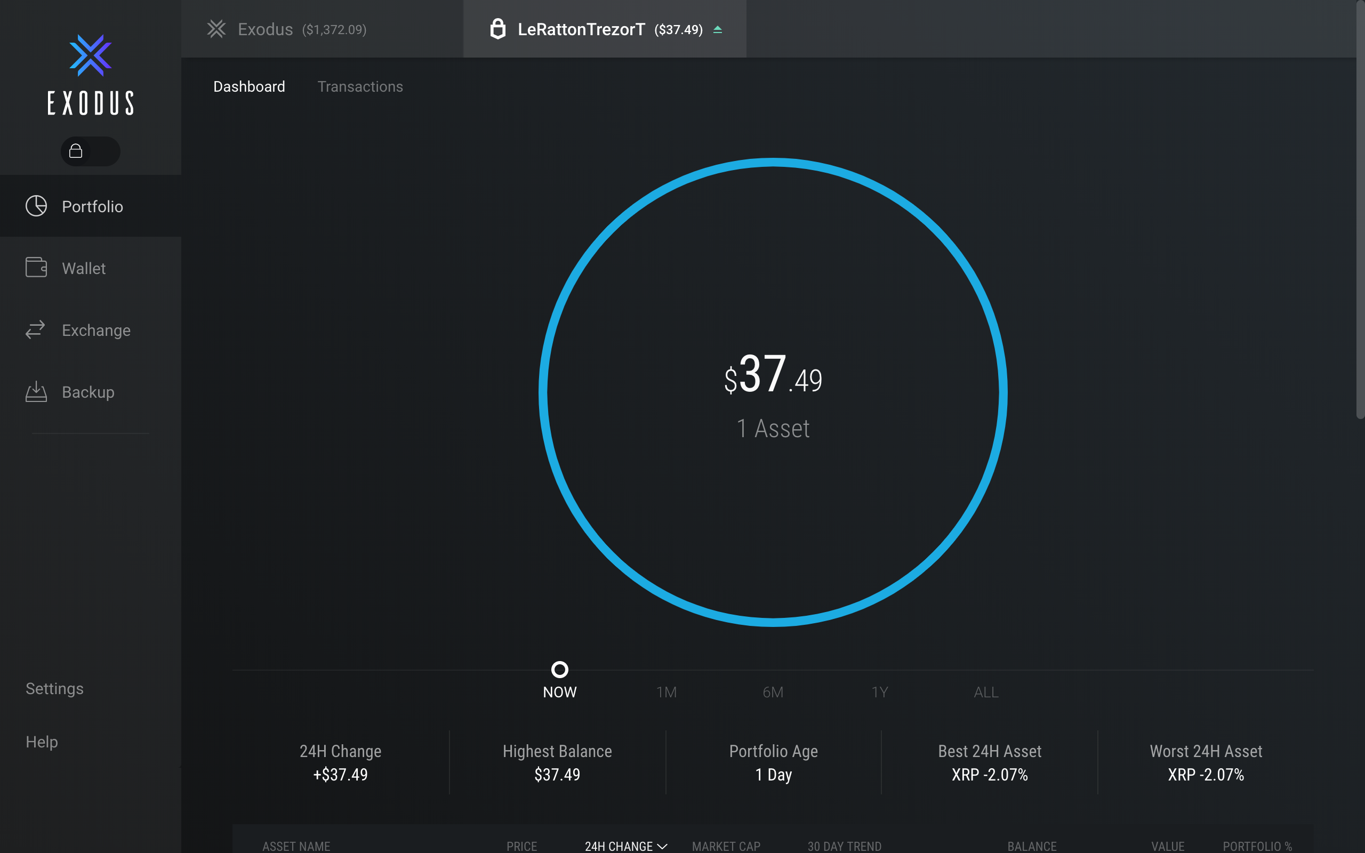Show the ALL time range
Image resolution: width=1365 pixels, height=853 pixels.
tap(986, 692)
